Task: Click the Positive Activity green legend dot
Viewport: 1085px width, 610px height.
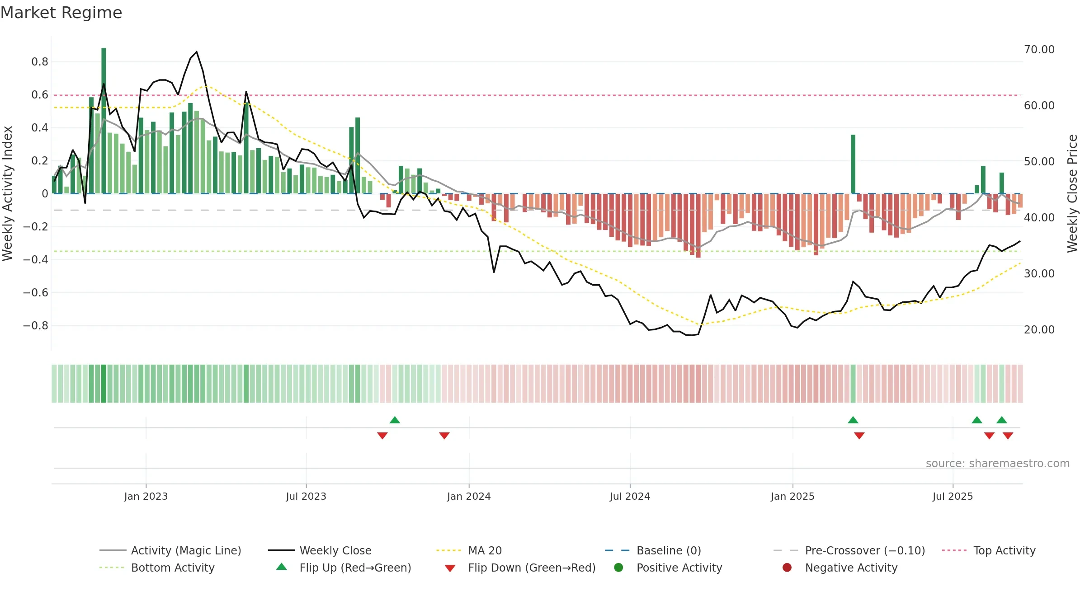Action: [x=619, y=568]
